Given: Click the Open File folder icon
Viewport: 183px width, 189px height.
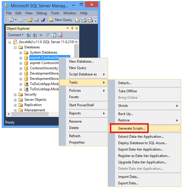Looking at the screenshot, I should (30, 20).
